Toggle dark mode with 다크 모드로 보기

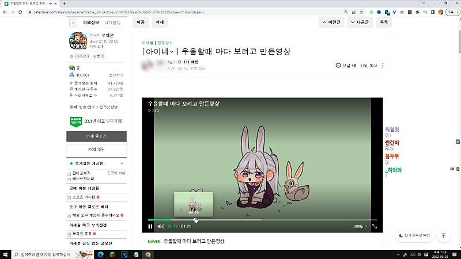tap(414, 235)
